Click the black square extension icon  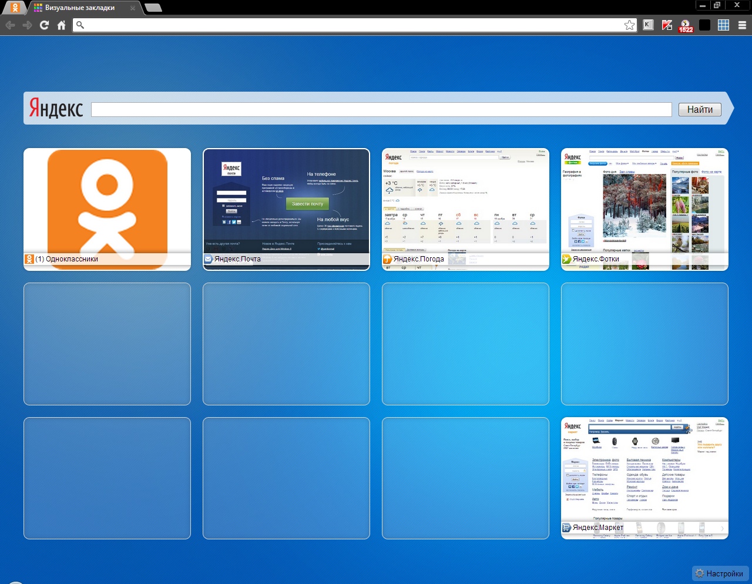704,25
